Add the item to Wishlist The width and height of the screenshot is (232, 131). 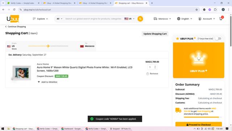pos(47,82)
